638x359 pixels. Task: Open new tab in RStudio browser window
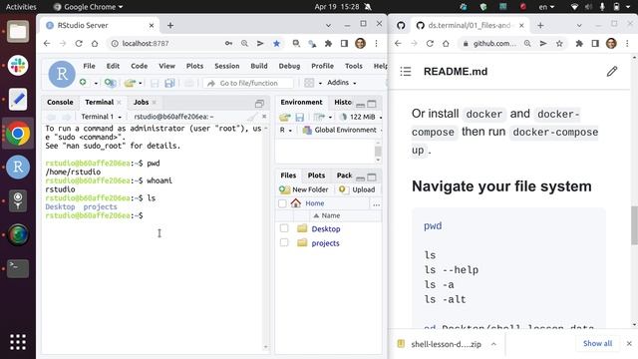point(170,25)
